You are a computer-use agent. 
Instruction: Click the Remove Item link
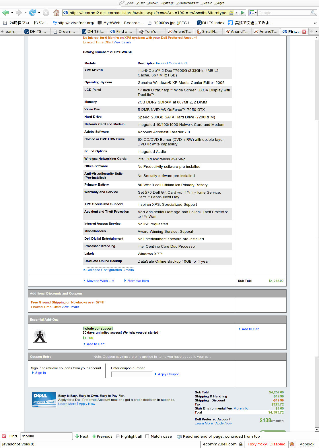[x=138, y=281]
